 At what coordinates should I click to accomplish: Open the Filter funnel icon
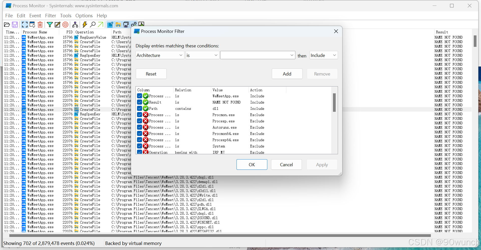pyautogui.click(x=50, y=25)
